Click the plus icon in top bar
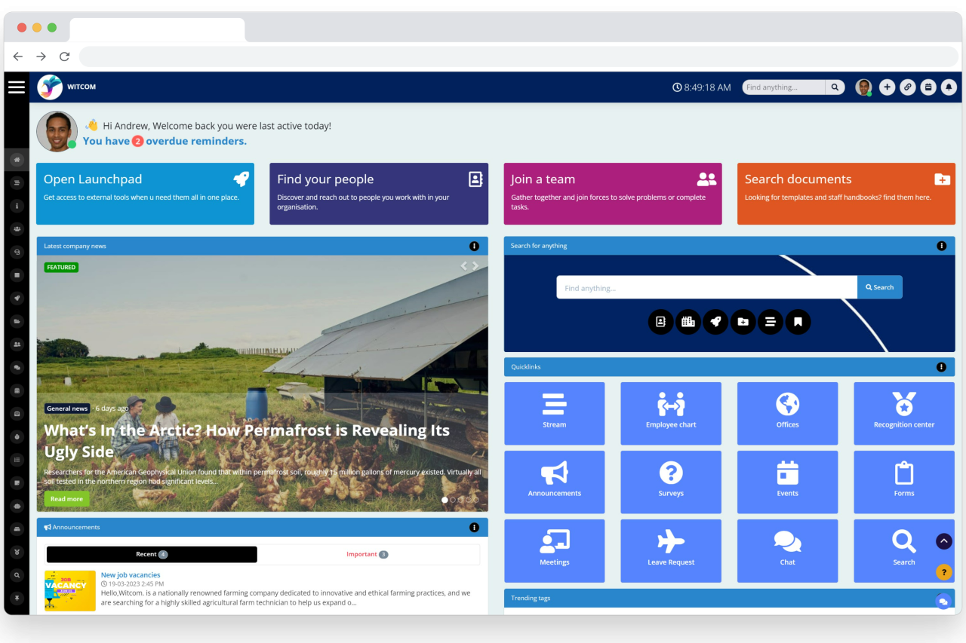The image size is (966, 643). pyautogui.click(x=887, y=87)
